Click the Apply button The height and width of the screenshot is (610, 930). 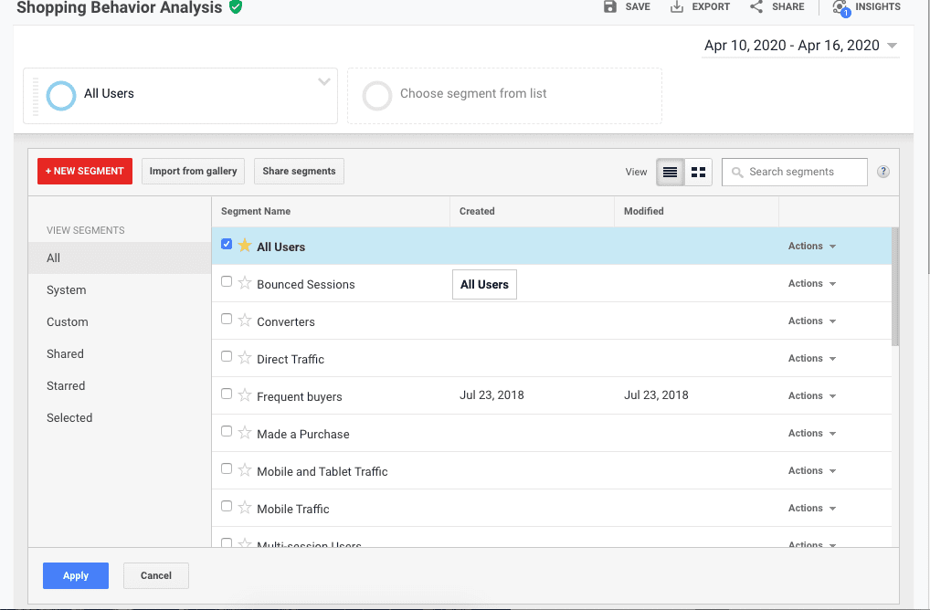[76, 575]
